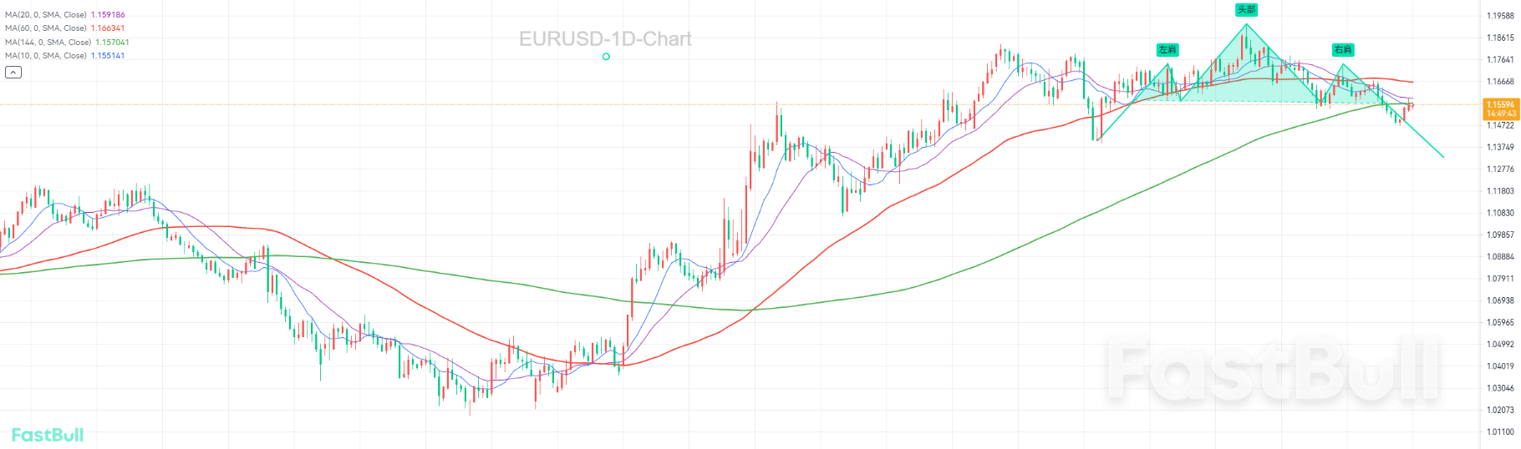The height and width of the screenshot is (449, 1521).
Task: Select the 头部 (head) annotation label
Action: tap(1246, 10)
